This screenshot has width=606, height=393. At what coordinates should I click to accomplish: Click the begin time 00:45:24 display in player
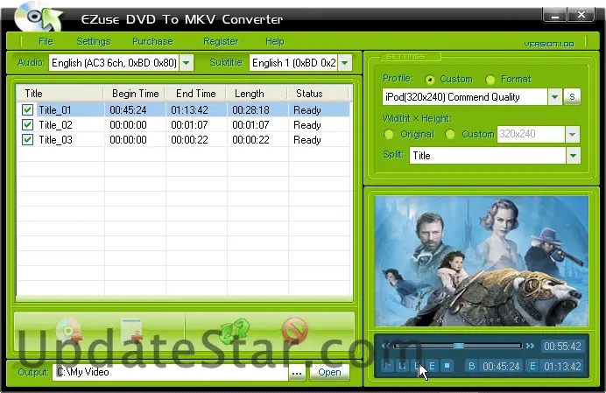tap(501, 366)
